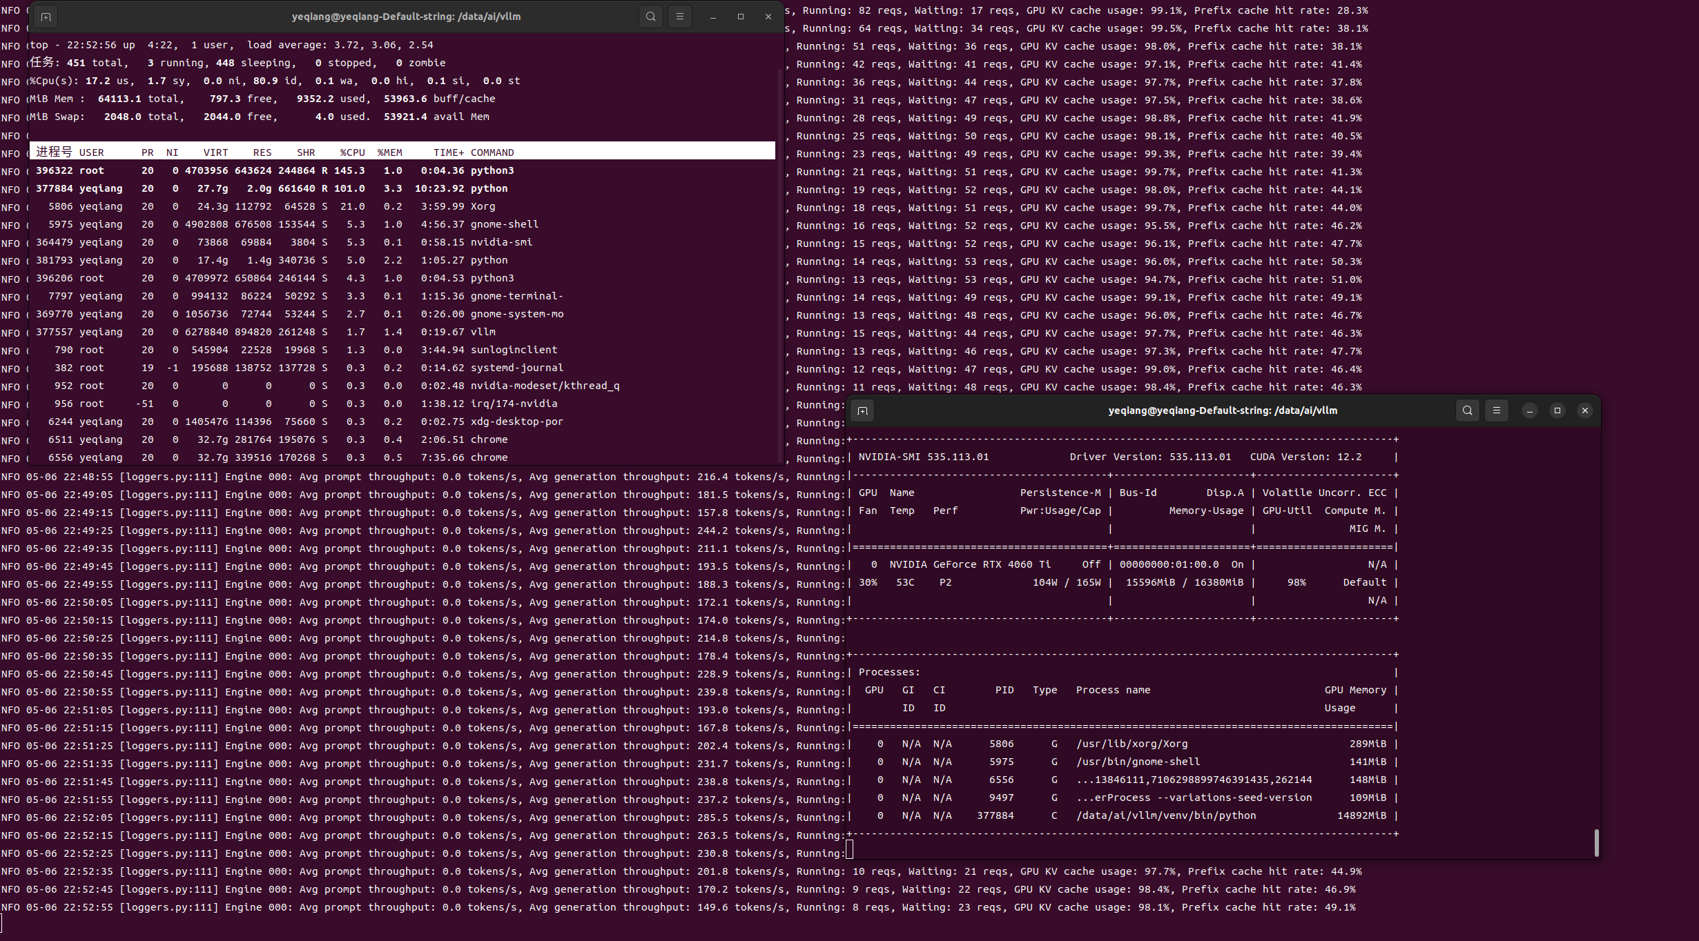The width and height of the screenshot is (1699, 941).
Task: Maximize the nvidia-smi terminal window
Action: tap(1557, 410)
